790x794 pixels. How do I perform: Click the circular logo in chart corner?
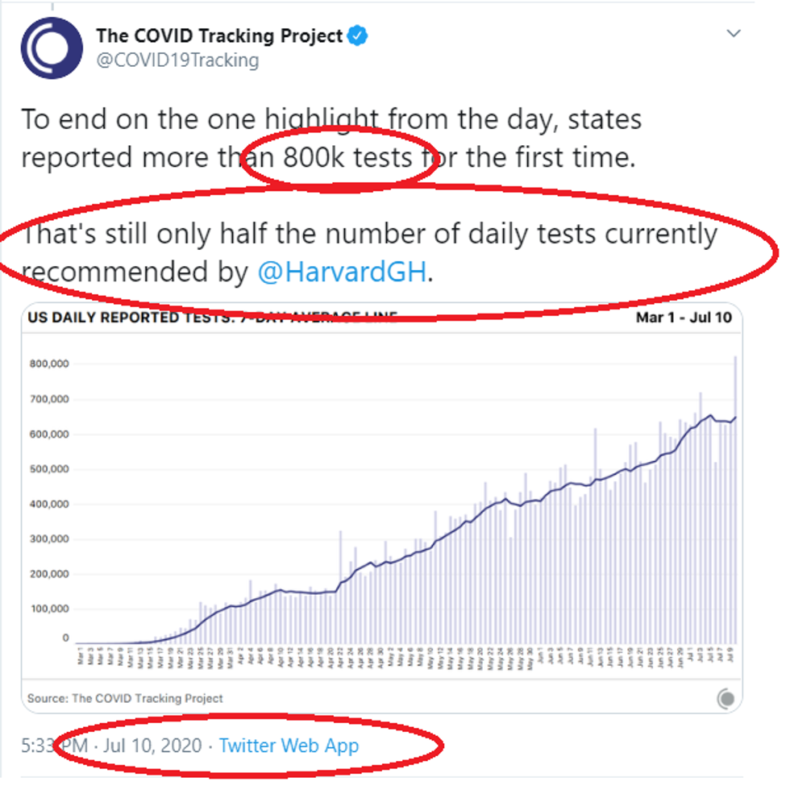726,698
